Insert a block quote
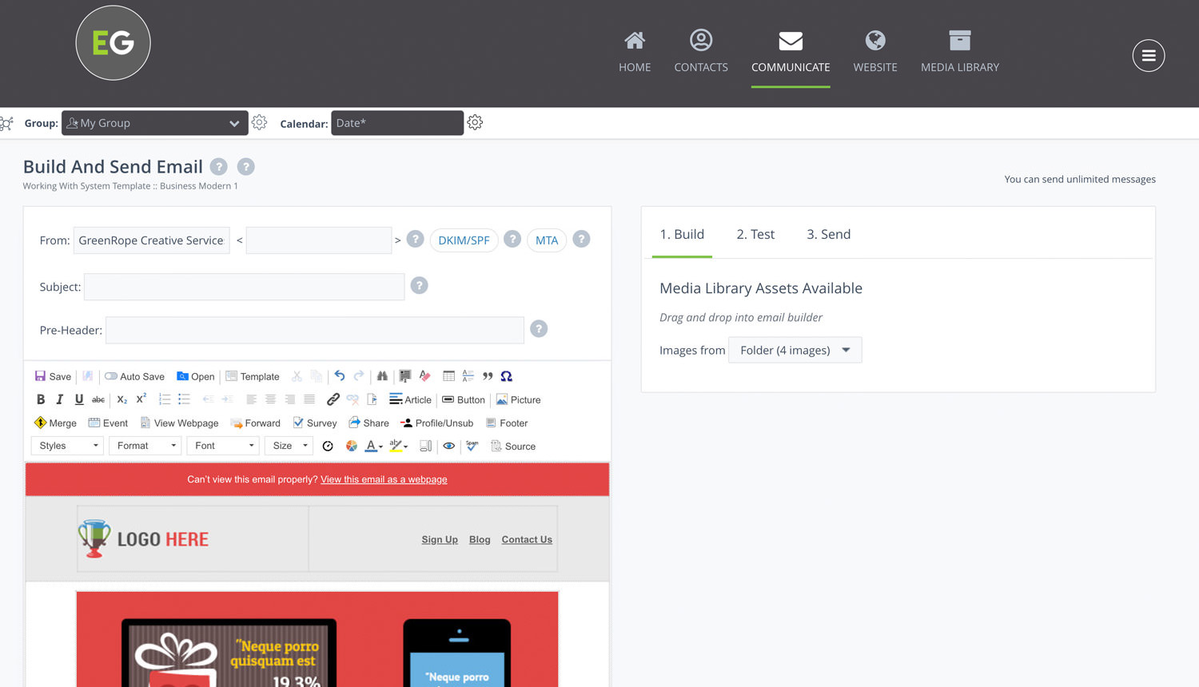The height and width of the screenshot is (687, 1199). pyautogui.click(x=488, y=375)
